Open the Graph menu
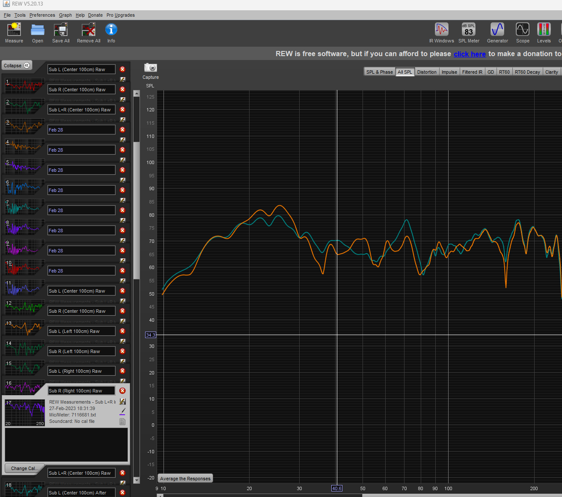Viewport: 562px width, 497px height. (x=65, y=15)
